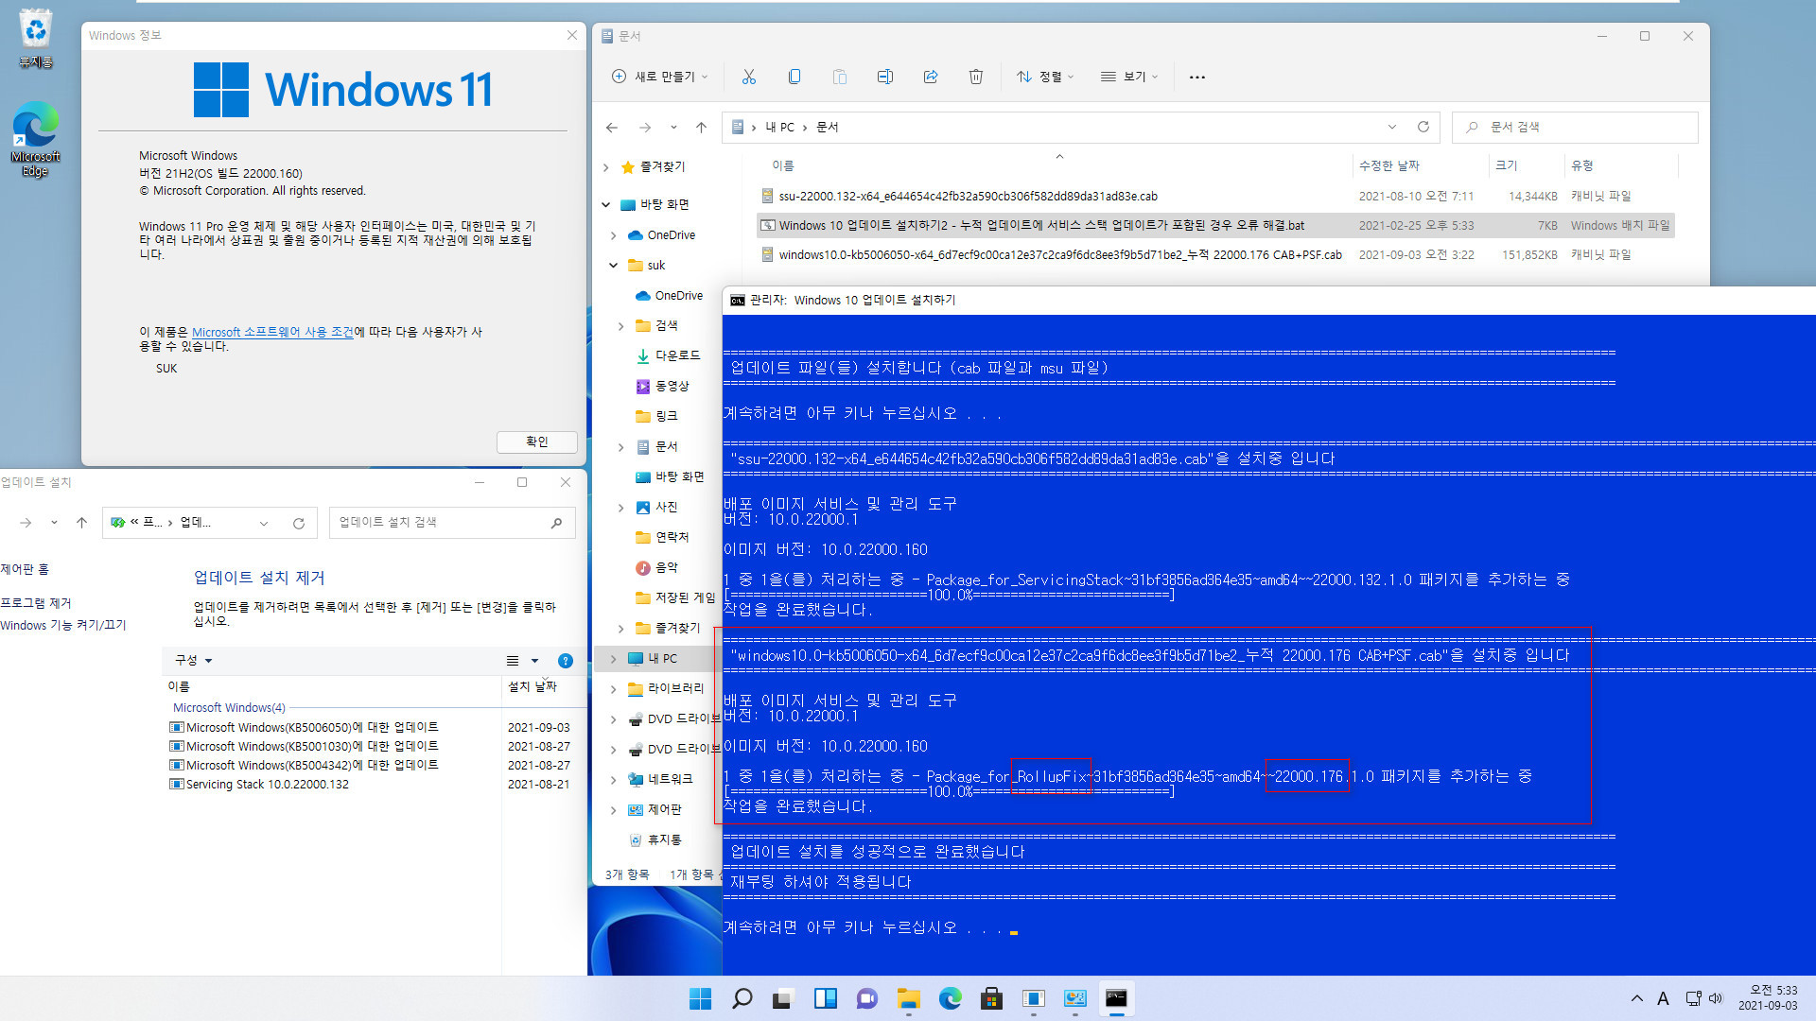Image resolution: width=1816 pixels, height=1021 pixels.
Task: Sort updates by 설치 날짜 column
Action: (533, 686)
